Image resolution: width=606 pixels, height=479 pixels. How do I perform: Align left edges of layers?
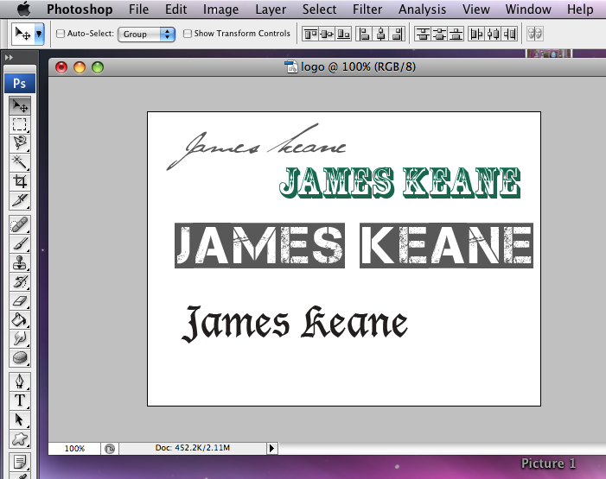coord(364,34)
